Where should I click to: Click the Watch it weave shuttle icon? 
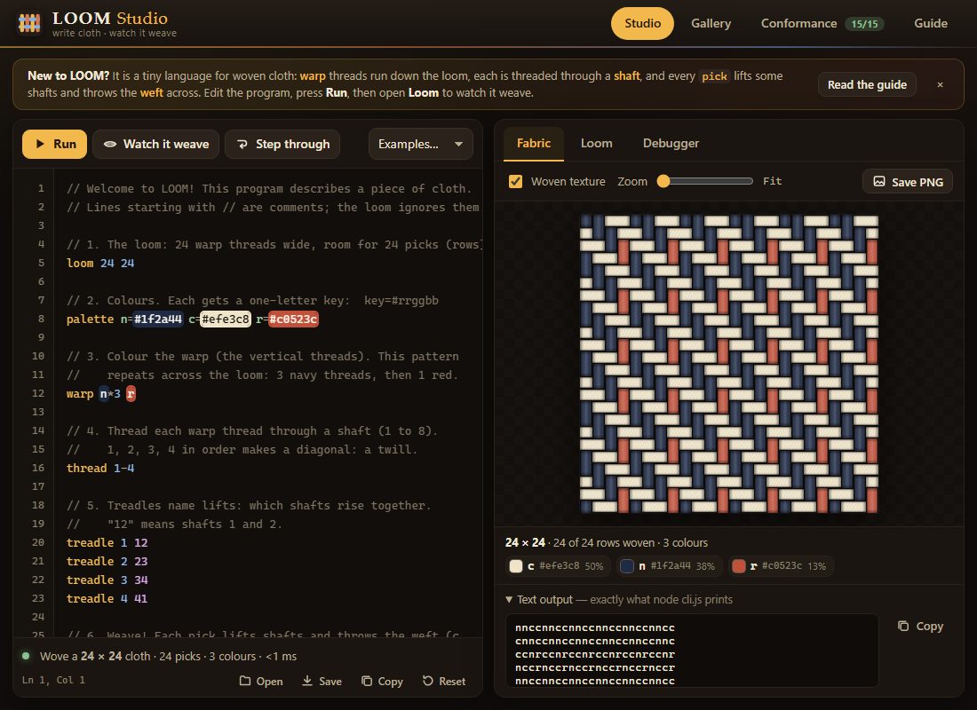(x=109, y=144)
